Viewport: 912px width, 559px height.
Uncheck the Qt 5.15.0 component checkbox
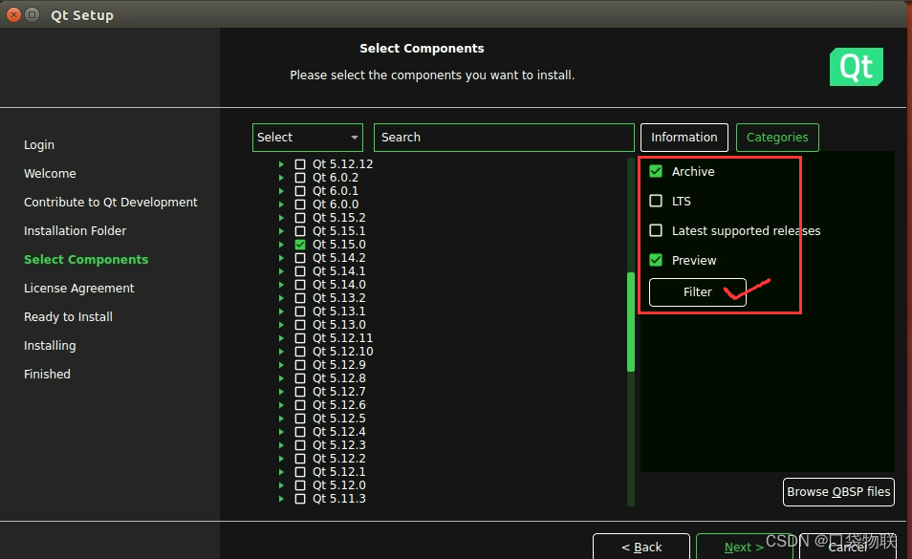coord(300,245)
